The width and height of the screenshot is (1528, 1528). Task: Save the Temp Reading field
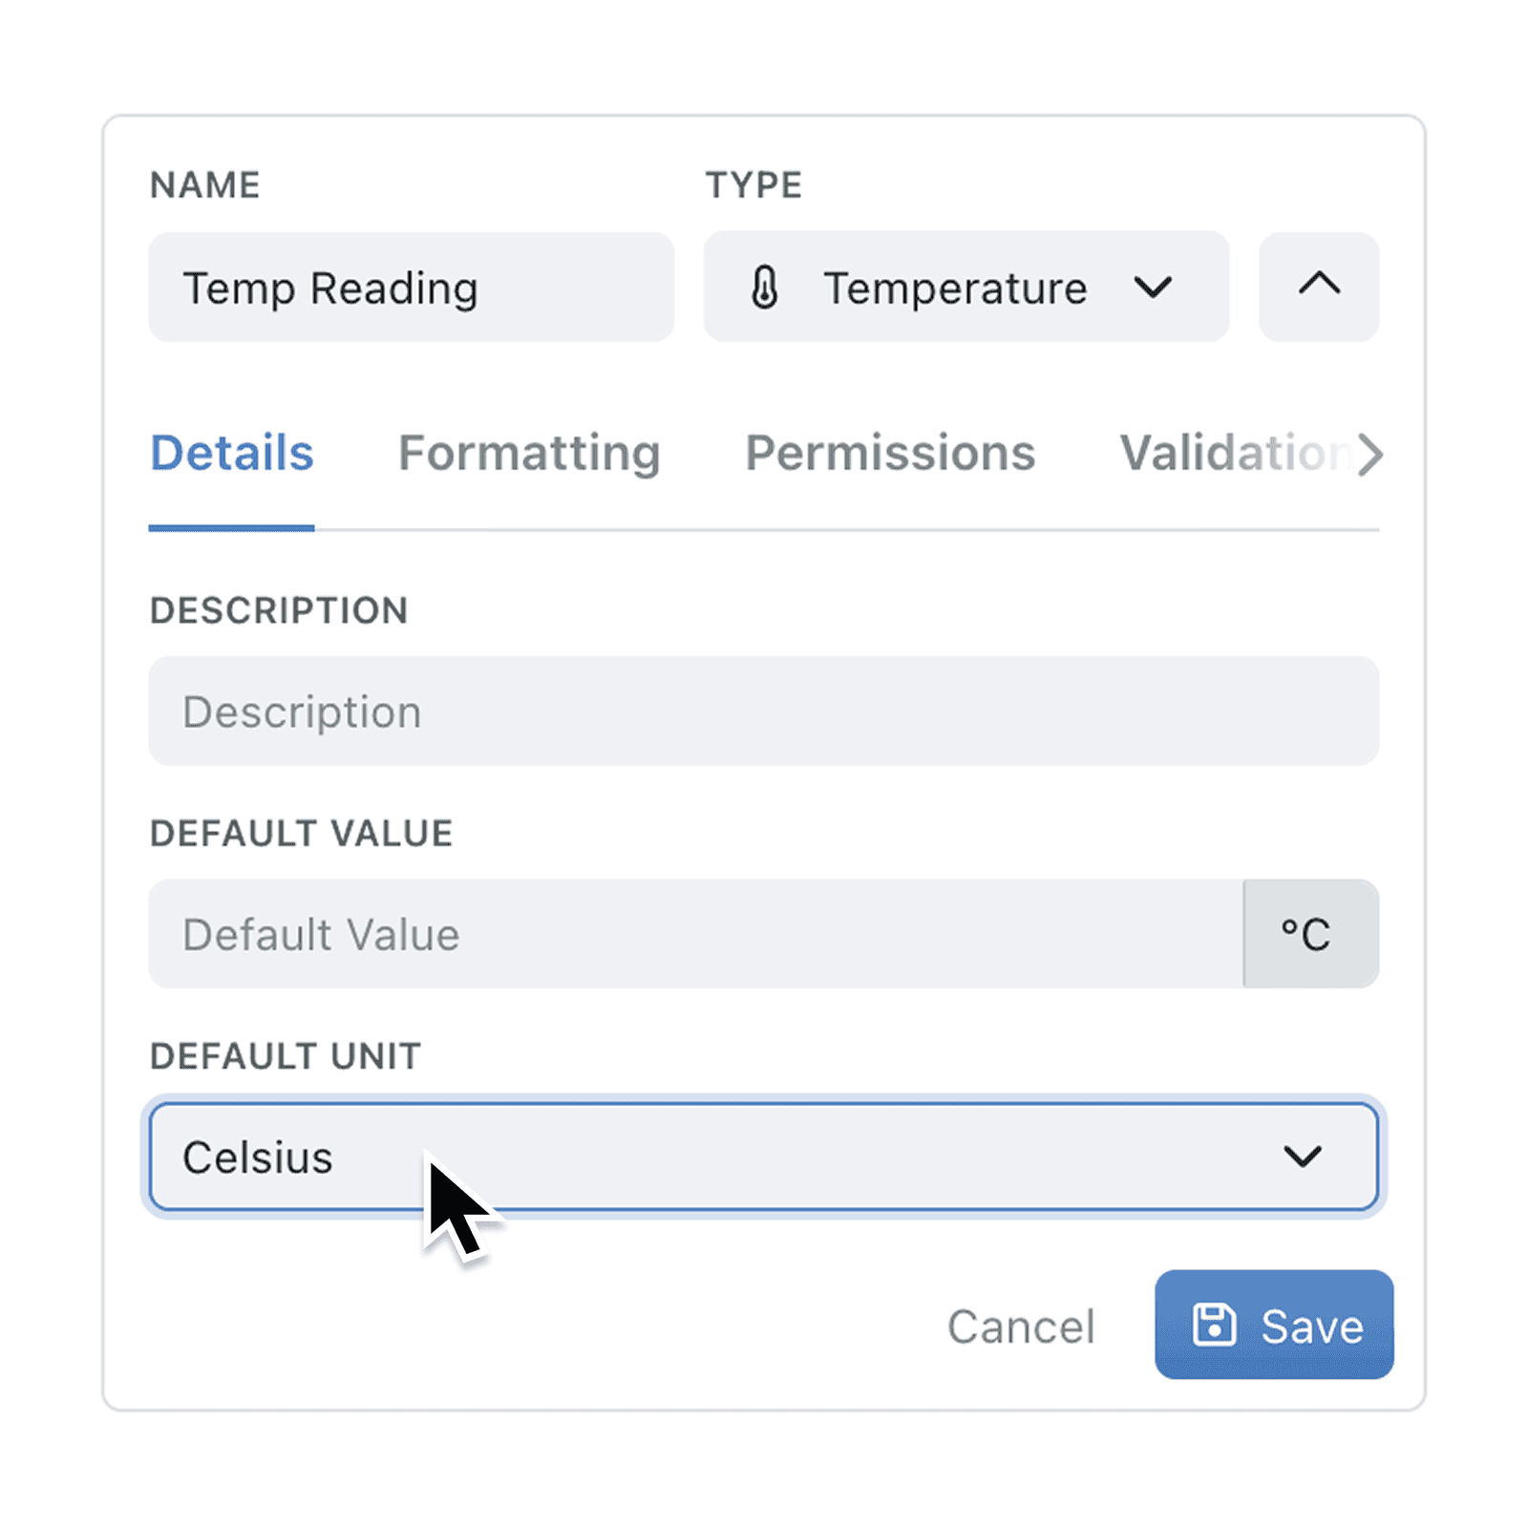point(1274,1326)
